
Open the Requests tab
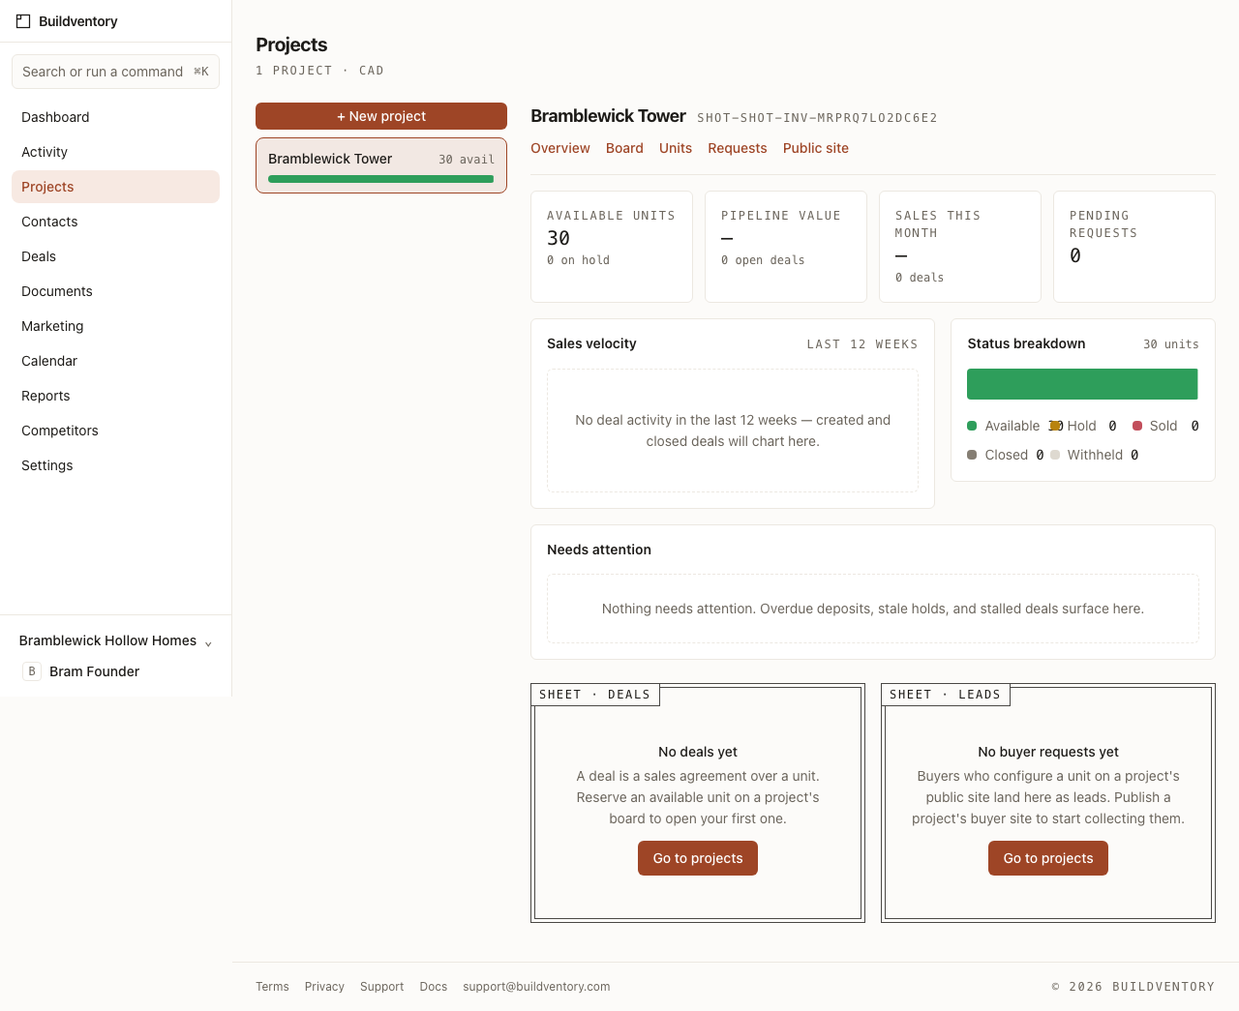738,148
